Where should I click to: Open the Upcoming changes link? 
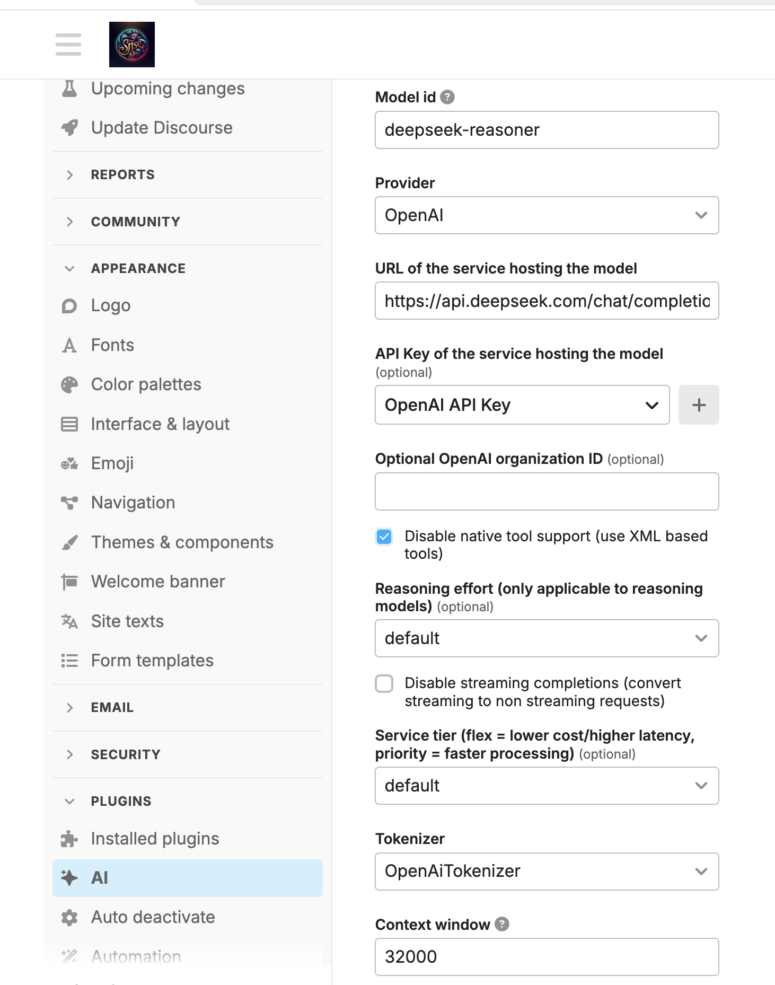[168, 89]
